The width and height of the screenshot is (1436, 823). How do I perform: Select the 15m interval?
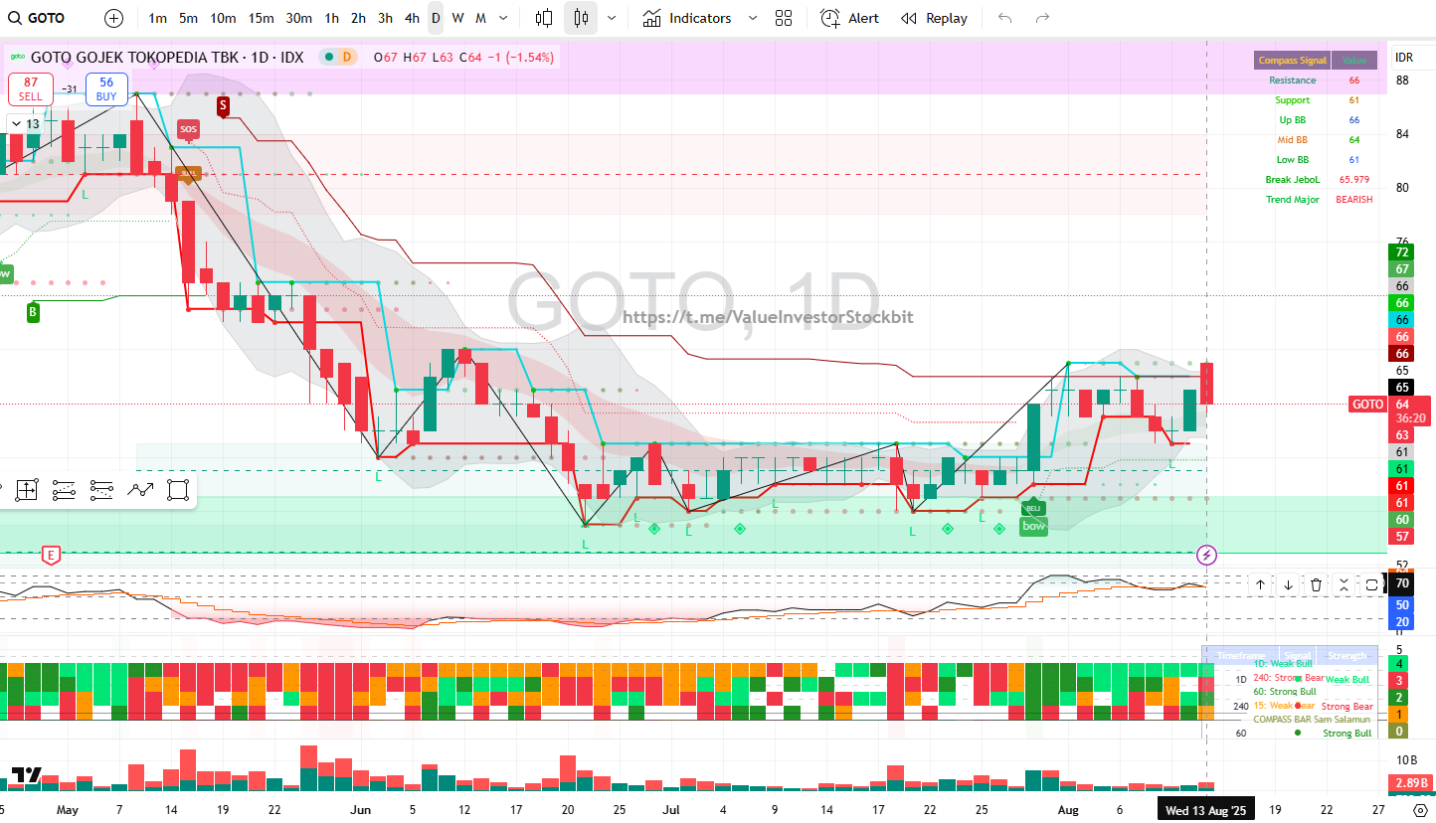click(x=261, y=18)
